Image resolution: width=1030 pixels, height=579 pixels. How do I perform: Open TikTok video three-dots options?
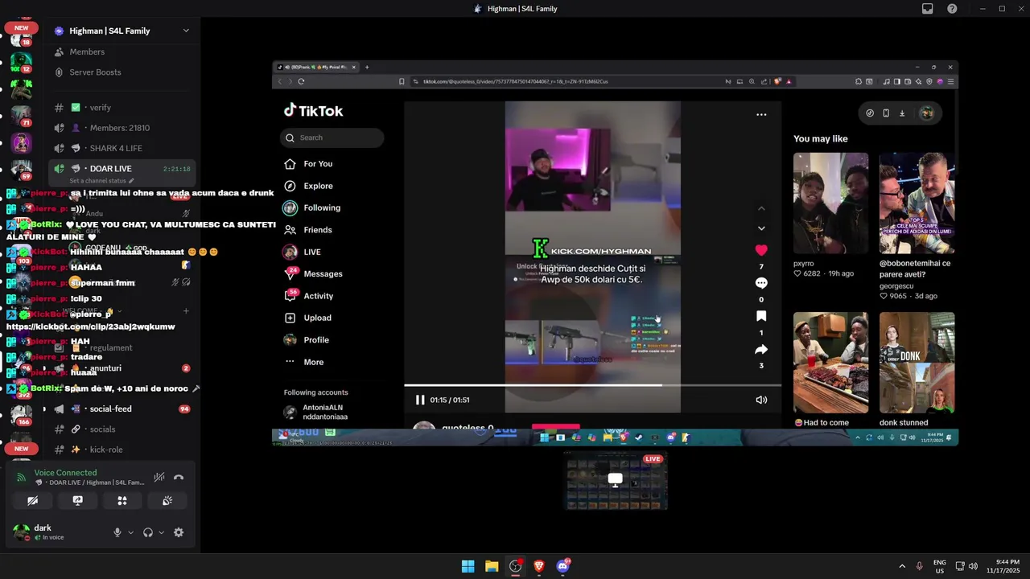pyautogui.click(x=761, y=115)
